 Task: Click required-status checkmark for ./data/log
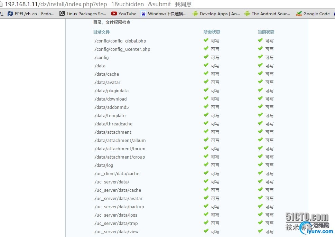(206, 164)
